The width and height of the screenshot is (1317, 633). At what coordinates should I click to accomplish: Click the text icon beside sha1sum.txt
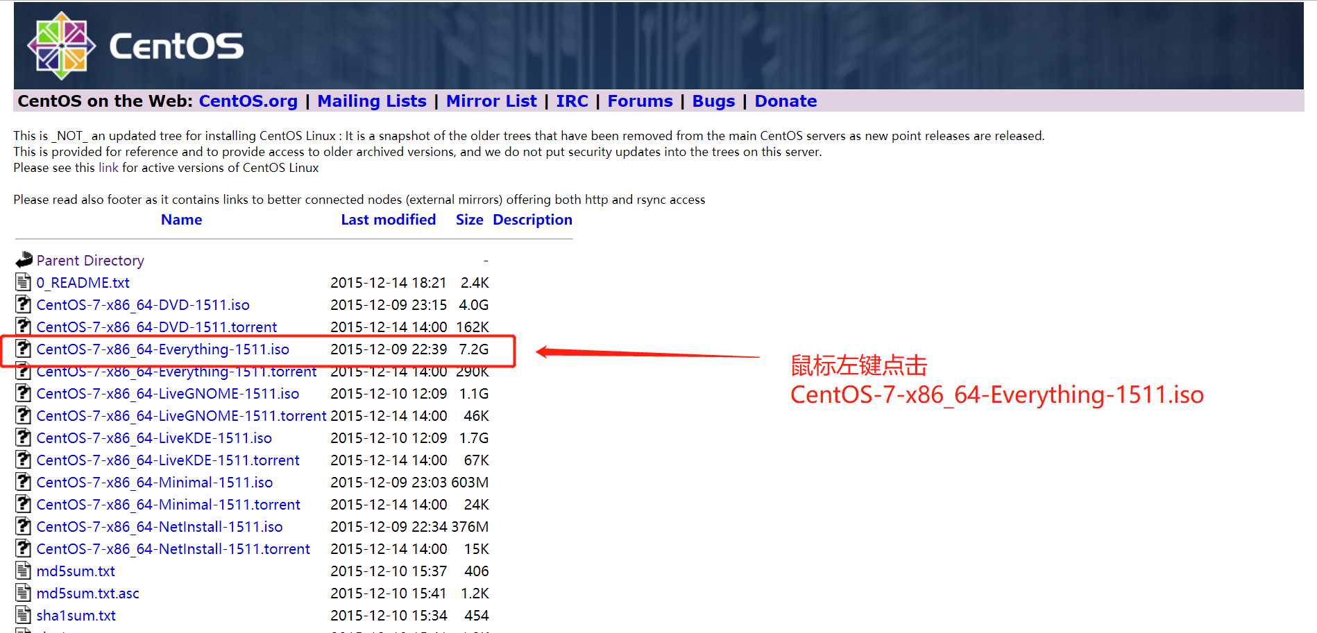pyautogui.click(x=24, y=615)
